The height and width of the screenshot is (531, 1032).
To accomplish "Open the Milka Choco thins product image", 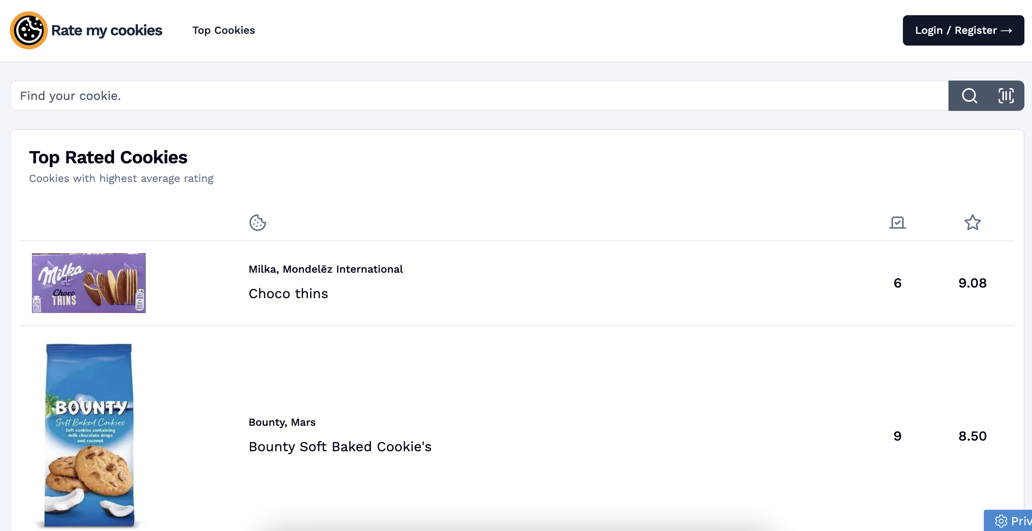I will [x=89, y=283].
